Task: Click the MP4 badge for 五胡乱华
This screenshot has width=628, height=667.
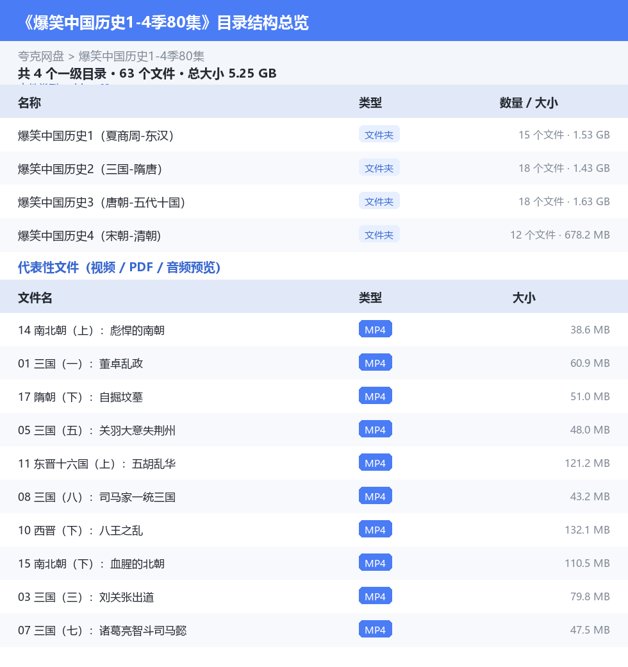Action: pos(375,463)
